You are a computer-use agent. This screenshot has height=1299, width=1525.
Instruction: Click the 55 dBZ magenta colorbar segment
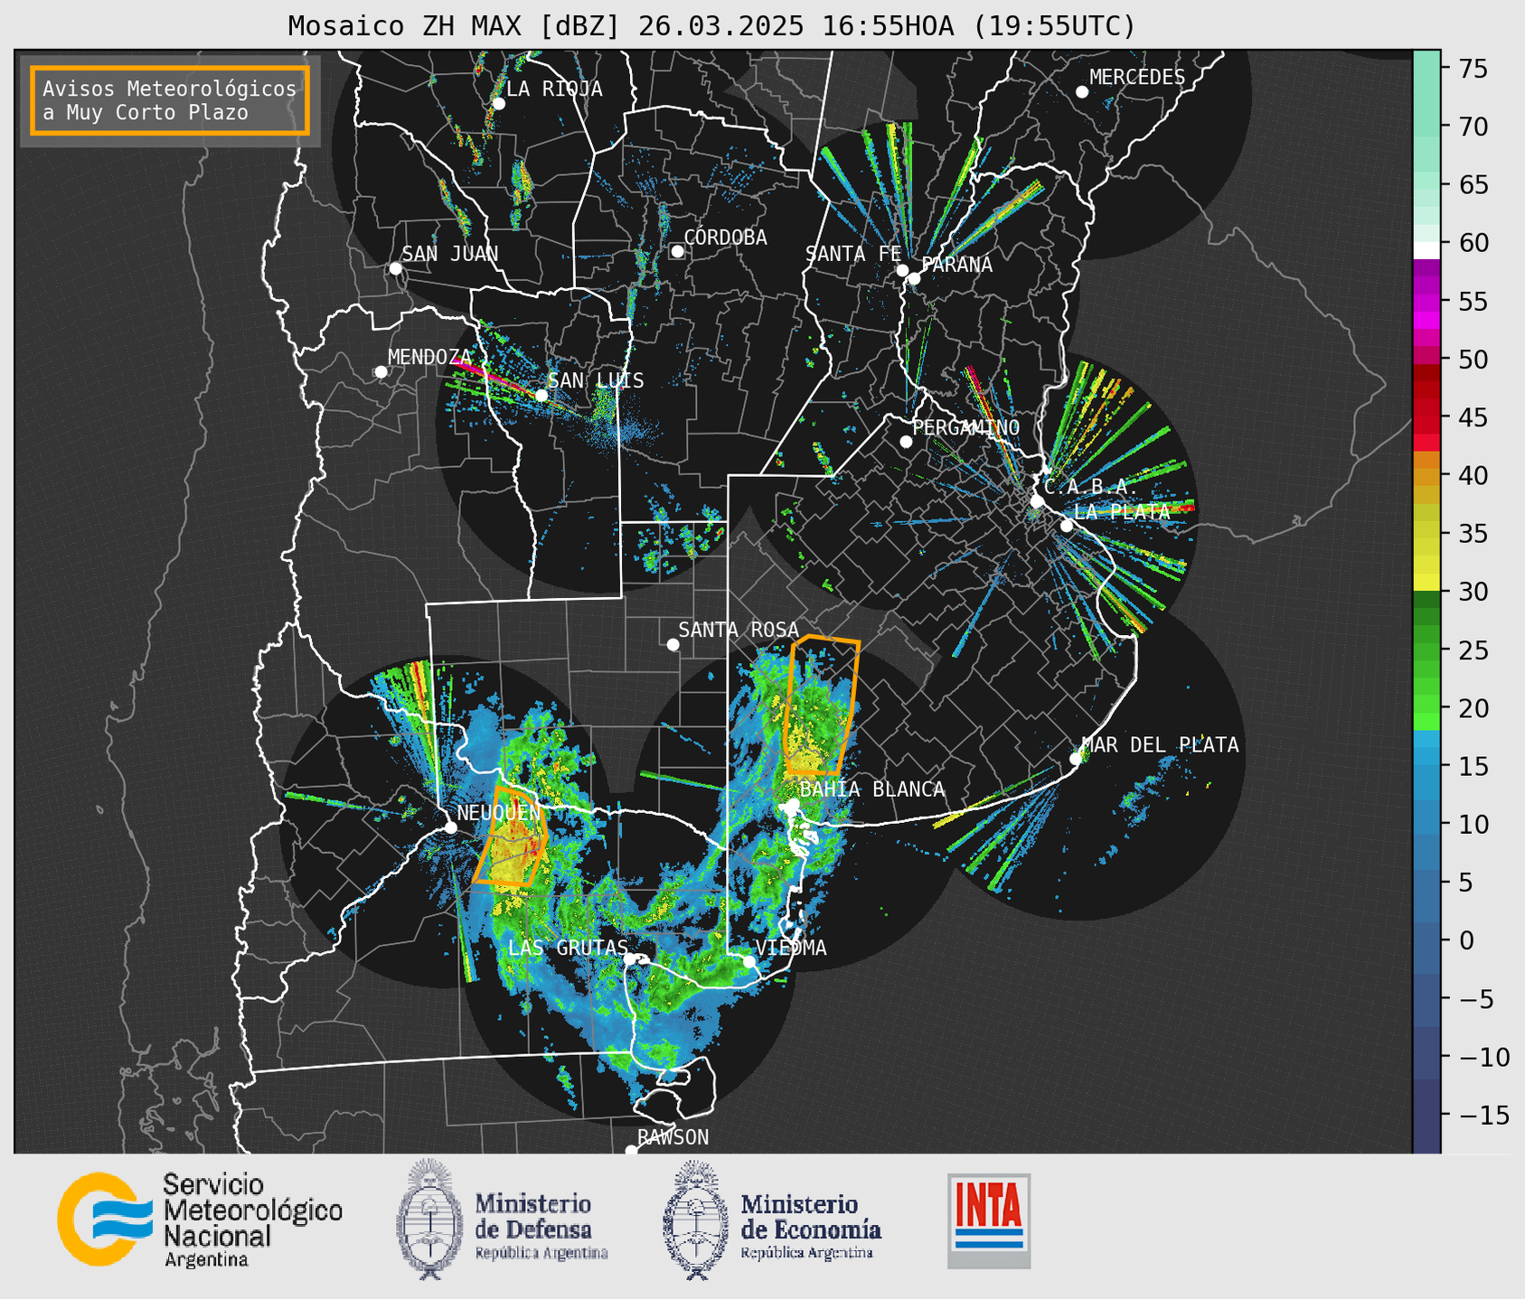click(x=1426, y=301)
